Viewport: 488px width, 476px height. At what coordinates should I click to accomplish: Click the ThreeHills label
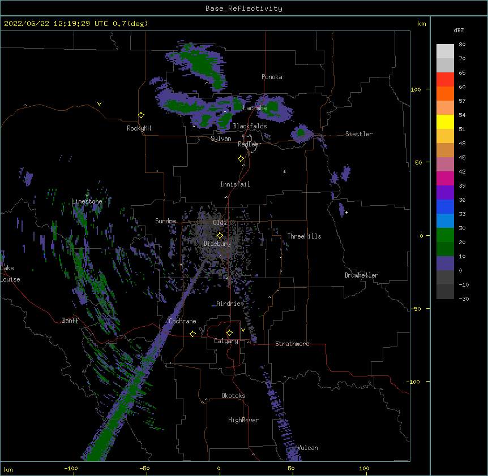click(x=304, y=236)
